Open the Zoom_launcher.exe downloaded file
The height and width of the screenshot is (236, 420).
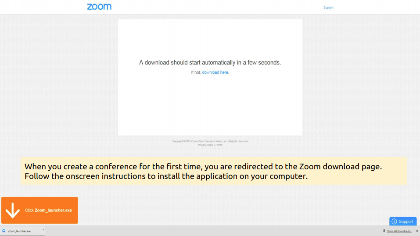(22, 231)
